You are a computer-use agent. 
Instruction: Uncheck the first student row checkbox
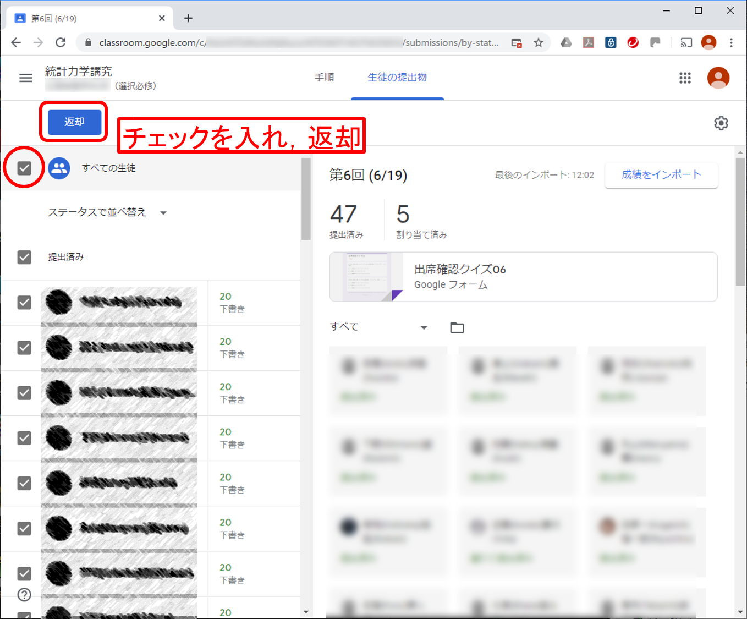click(x=24, y=303)
